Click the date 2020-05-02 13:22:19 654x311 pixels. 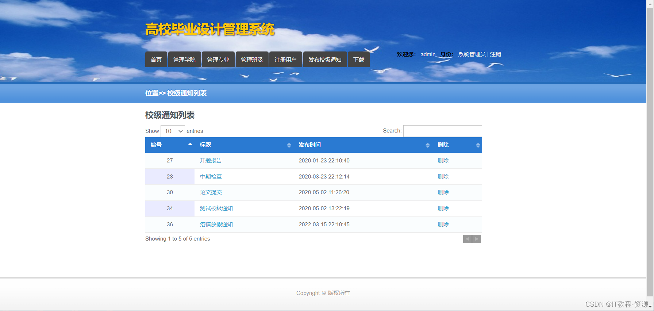click(324, 208)
